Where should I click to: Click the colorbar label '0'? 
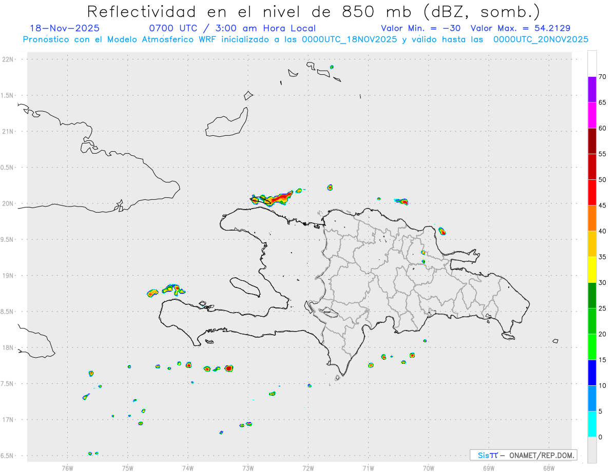point(600,437)
